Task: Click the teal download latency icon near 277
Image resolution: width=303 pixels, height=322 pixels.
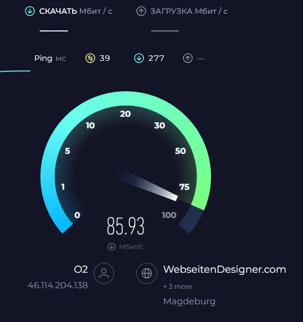Action: (x=139, y=58)
